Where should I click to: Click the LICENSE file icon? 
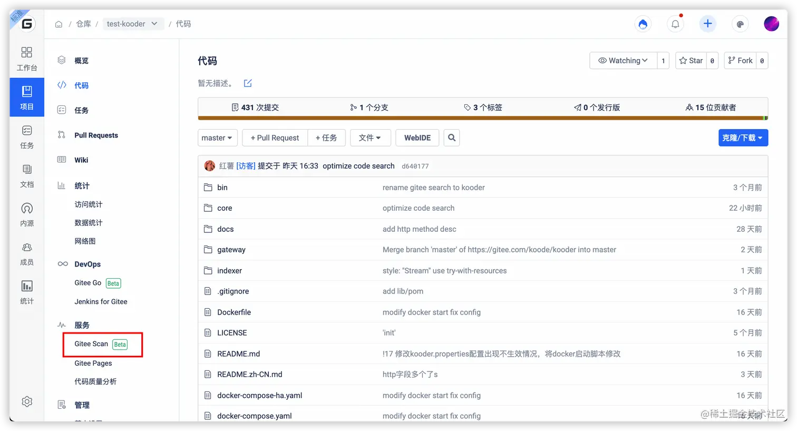coord(208,333)
